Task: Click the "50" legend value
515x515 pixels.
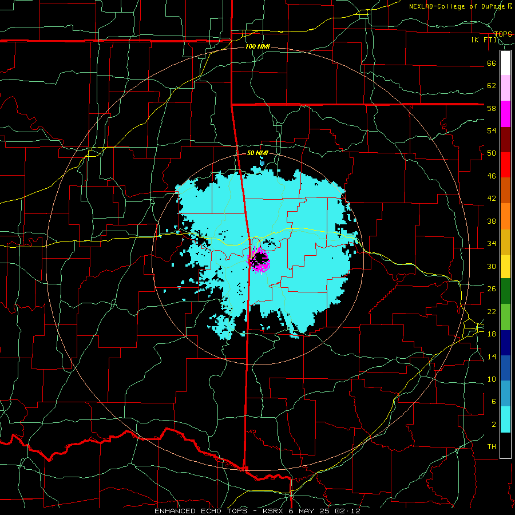Action: pyautogui.click(x=492, y=153)
